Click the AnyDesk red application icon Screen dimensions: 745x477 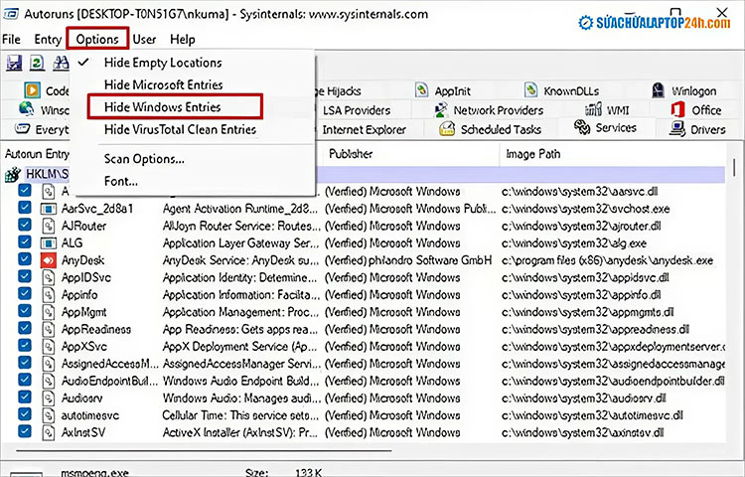click(x=49, y=260)
